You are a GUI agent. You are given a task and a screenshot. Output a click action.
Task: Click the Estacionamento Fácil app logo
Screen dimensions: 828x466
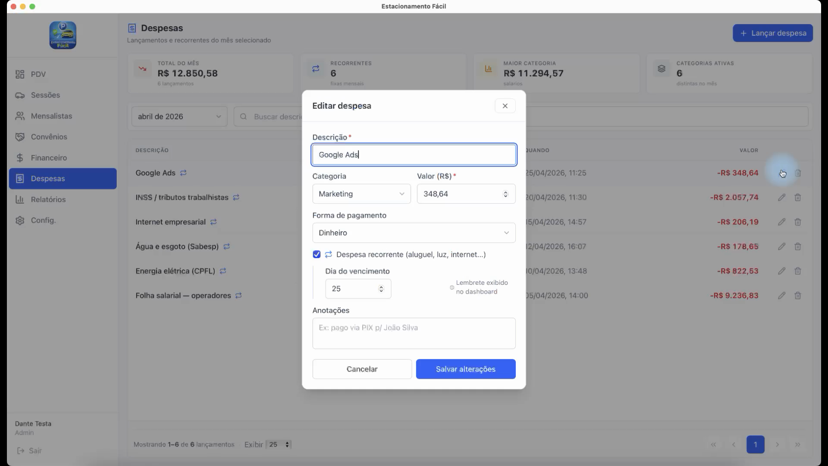[63, 35]
